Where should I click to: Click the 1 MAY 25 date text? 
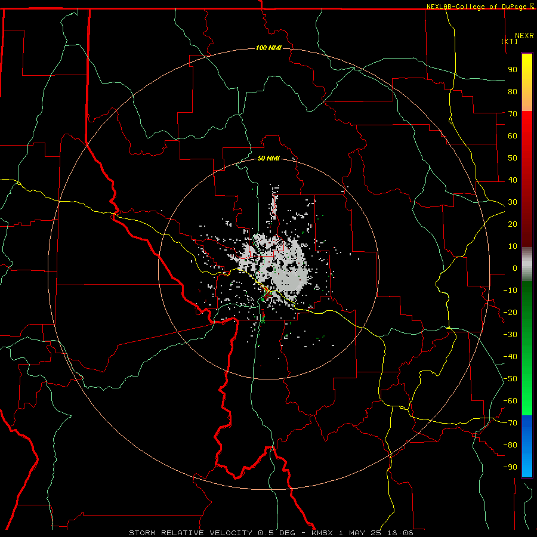[360, 533]
